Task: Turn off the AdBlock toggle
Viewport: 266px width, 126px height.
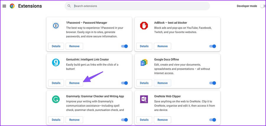Action: point(213,46)
